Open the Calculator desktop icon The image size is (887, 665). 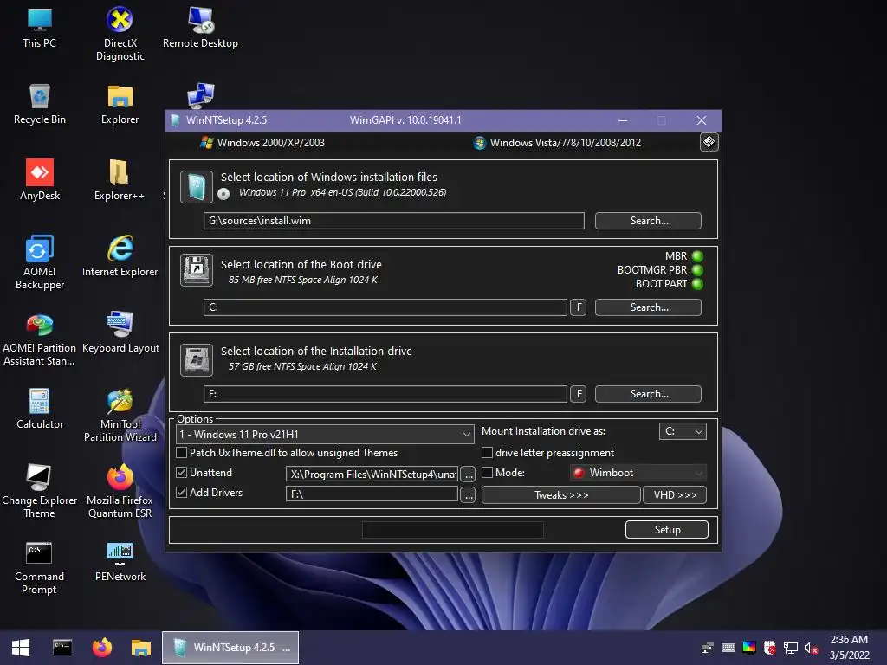click(40, 409)
